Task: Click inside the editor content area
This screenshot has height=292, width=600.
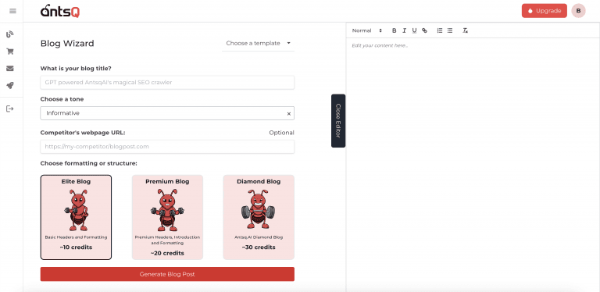Action: [473, 164]
